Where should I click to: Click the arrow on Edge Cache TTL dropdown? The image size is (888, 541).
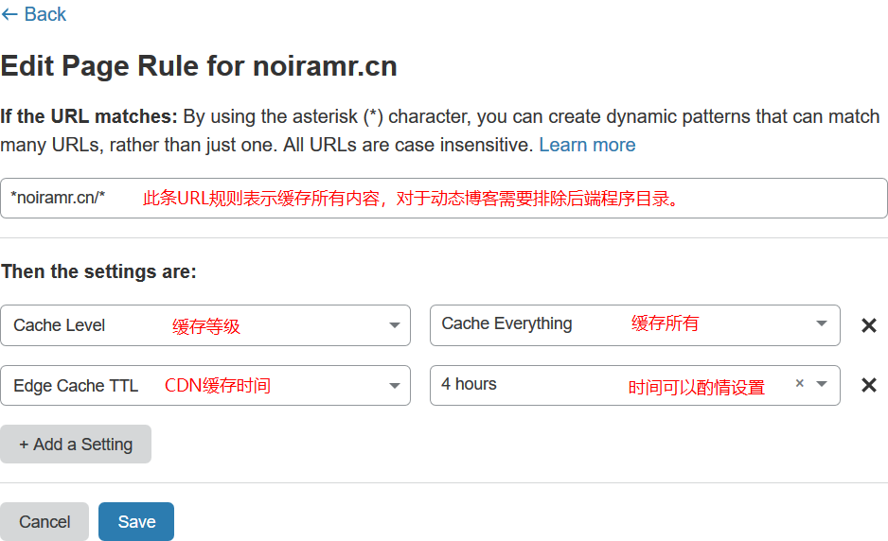point(395,385)
